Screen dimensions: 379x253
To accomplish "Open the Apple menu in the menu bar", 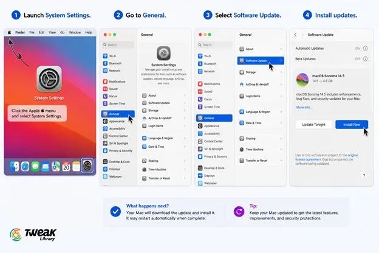I will click(x=9, y=32).
